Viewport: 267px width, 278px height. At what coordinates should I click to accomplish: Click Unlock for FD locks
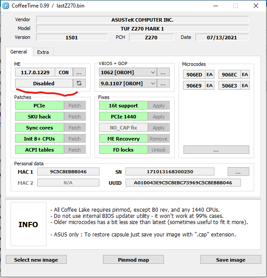(x=159, y=150)
